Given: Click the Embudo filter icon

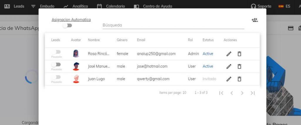Looking at the screenshot, I should click(34, 6).
